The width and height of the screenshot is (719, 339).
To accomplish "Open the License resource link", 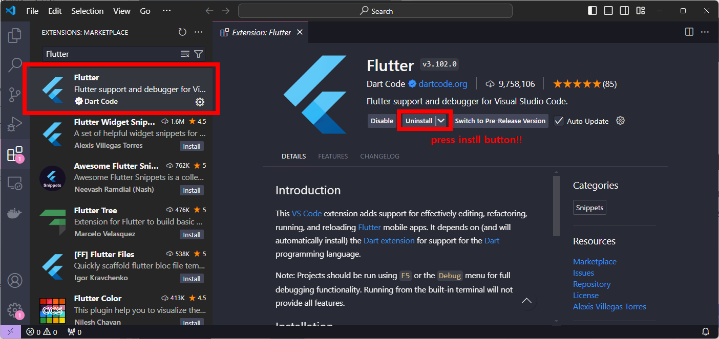I will [x=586, y=296].
